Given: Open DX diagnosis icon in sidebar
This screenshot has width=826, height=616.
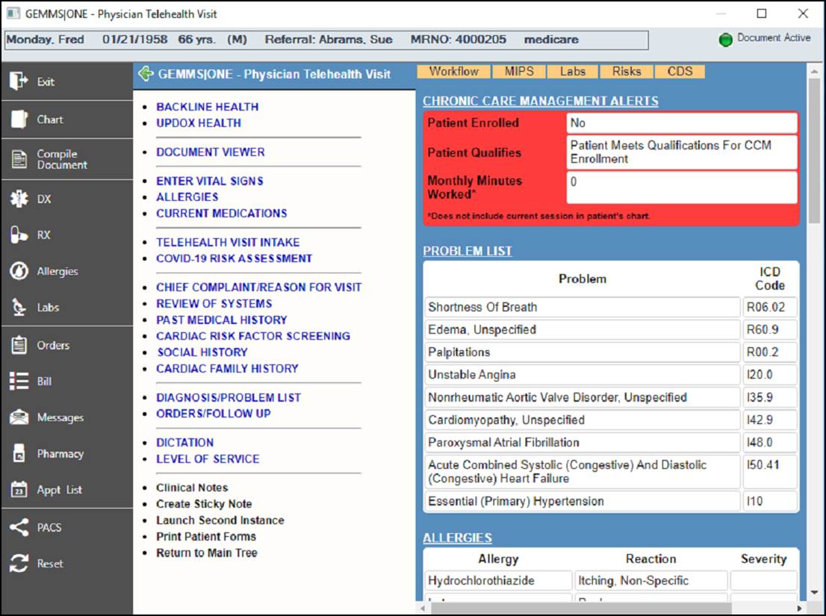Looking at the screenshot, I should (x=19, y=199).
